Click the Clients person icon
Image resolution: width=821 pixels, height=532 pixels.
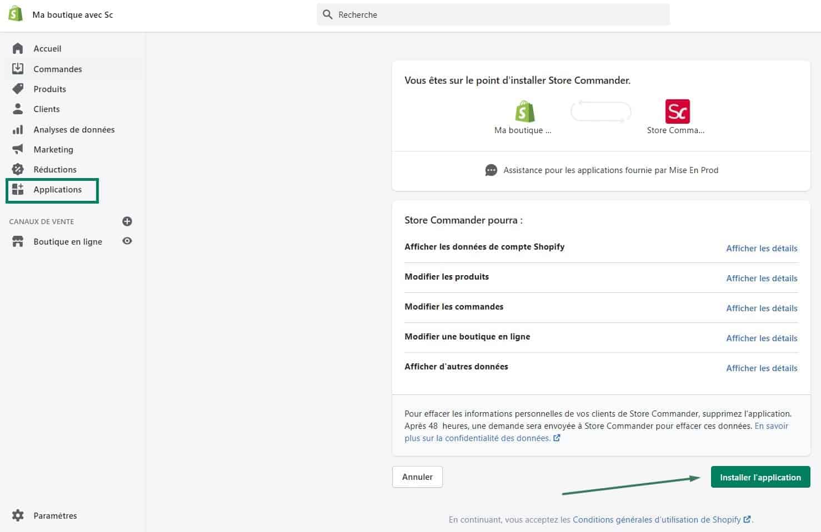point(18,109)
